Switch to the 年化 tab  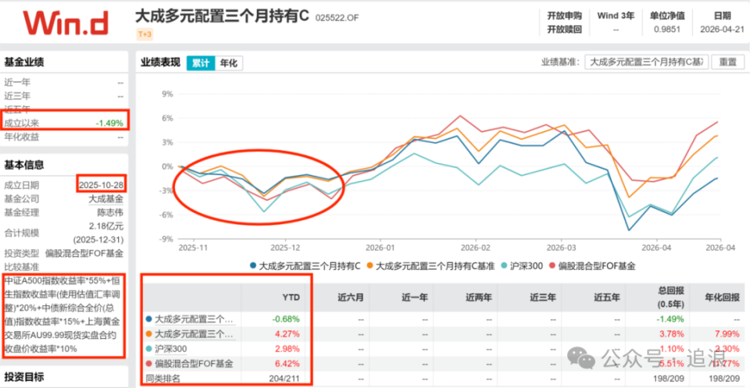(x=229, y=63)
